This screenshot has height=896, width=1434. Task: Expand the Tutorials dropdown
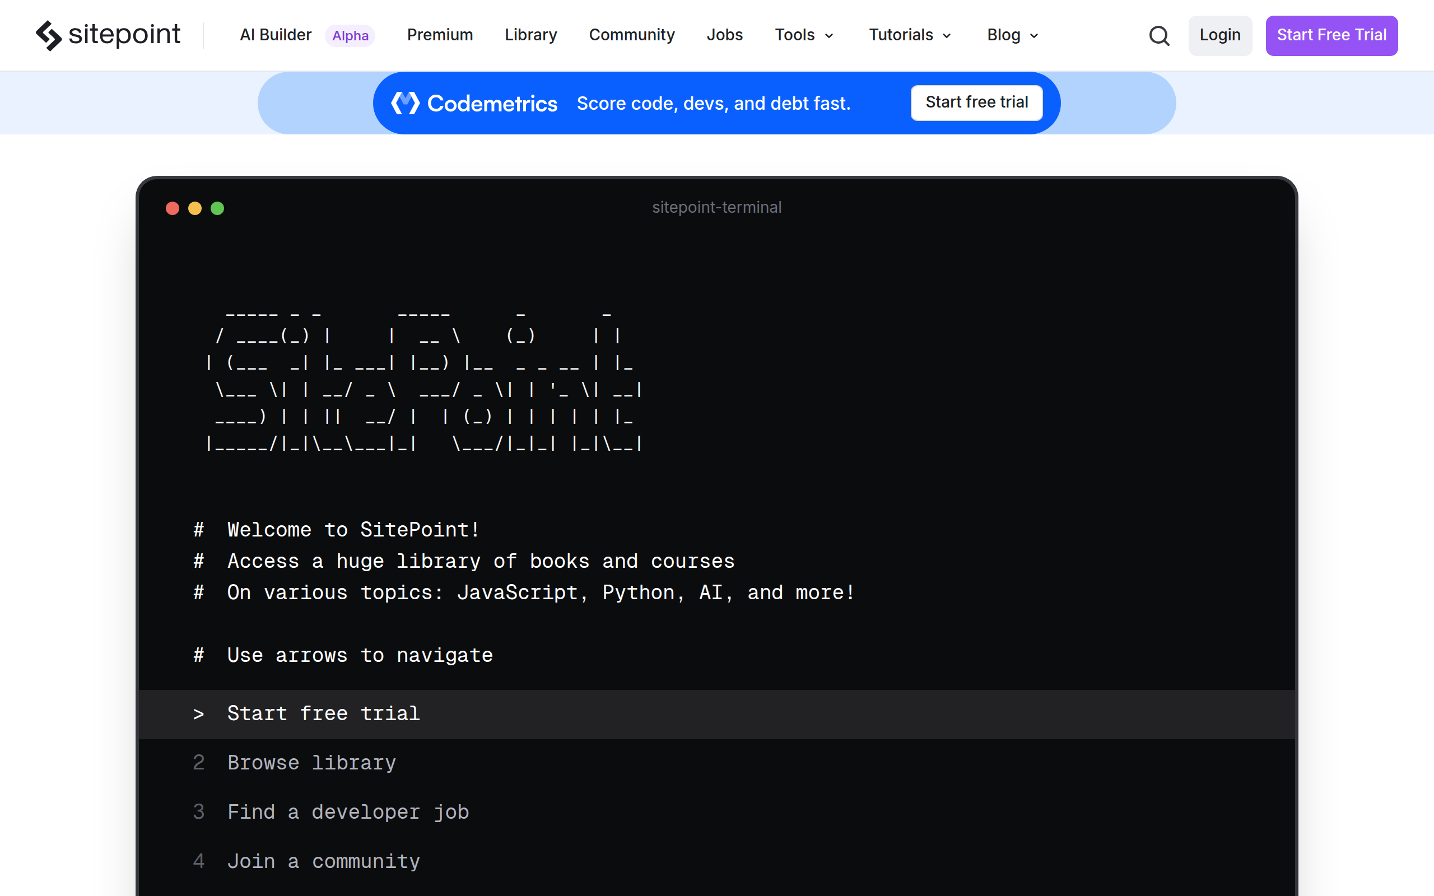[910, 35]
